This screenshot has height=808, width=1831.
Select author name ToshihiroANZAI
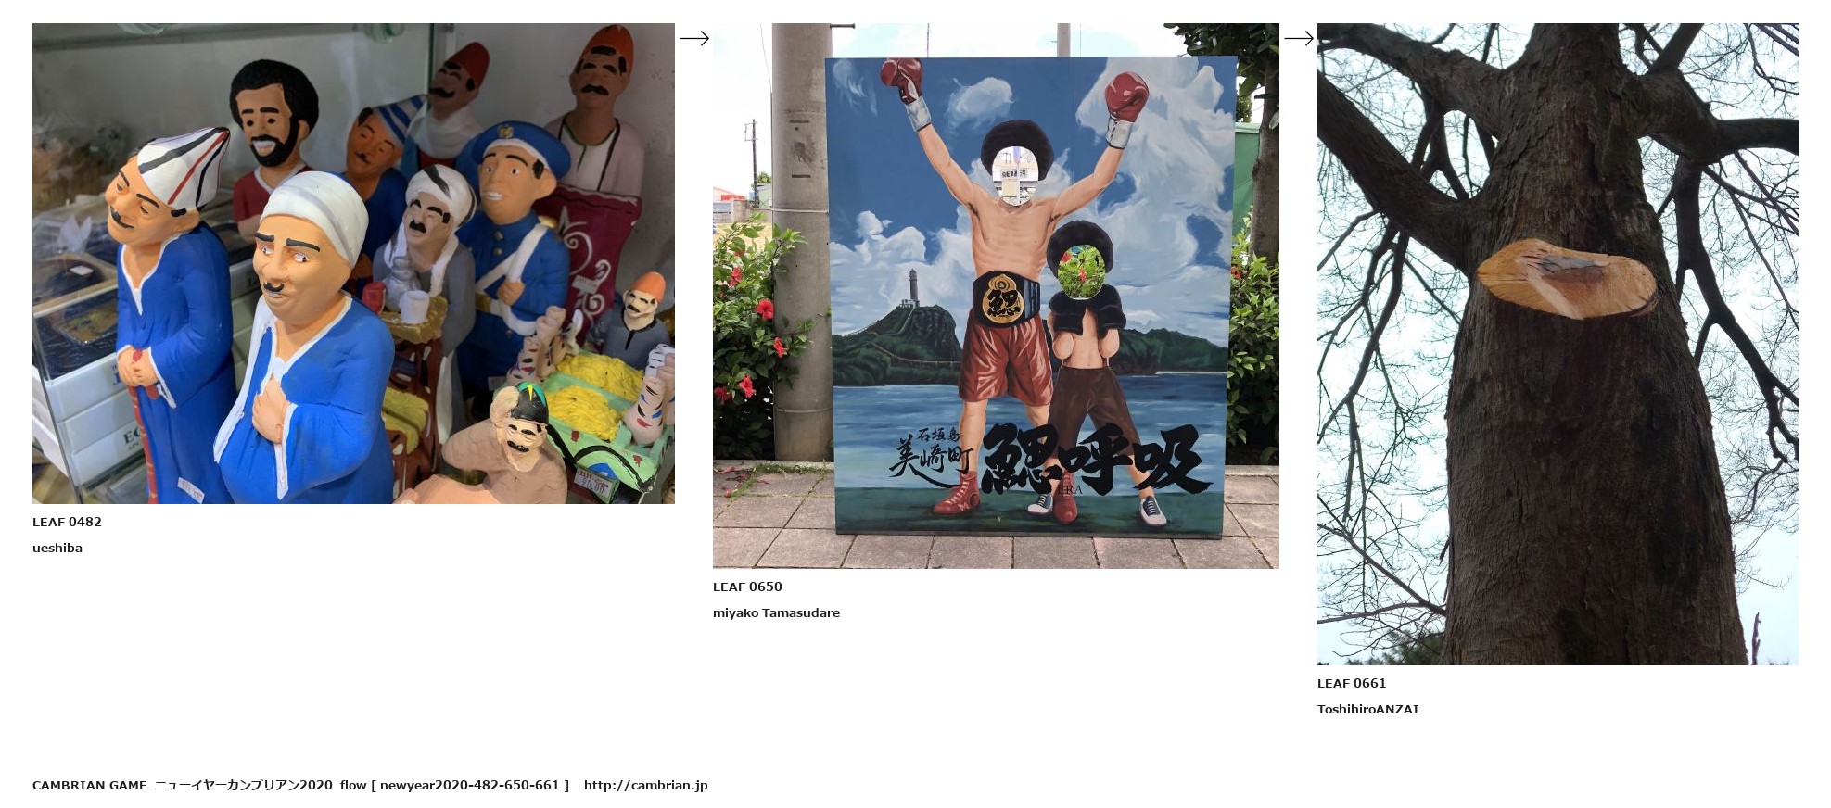pyautogui.click(x=1367, y=709)
